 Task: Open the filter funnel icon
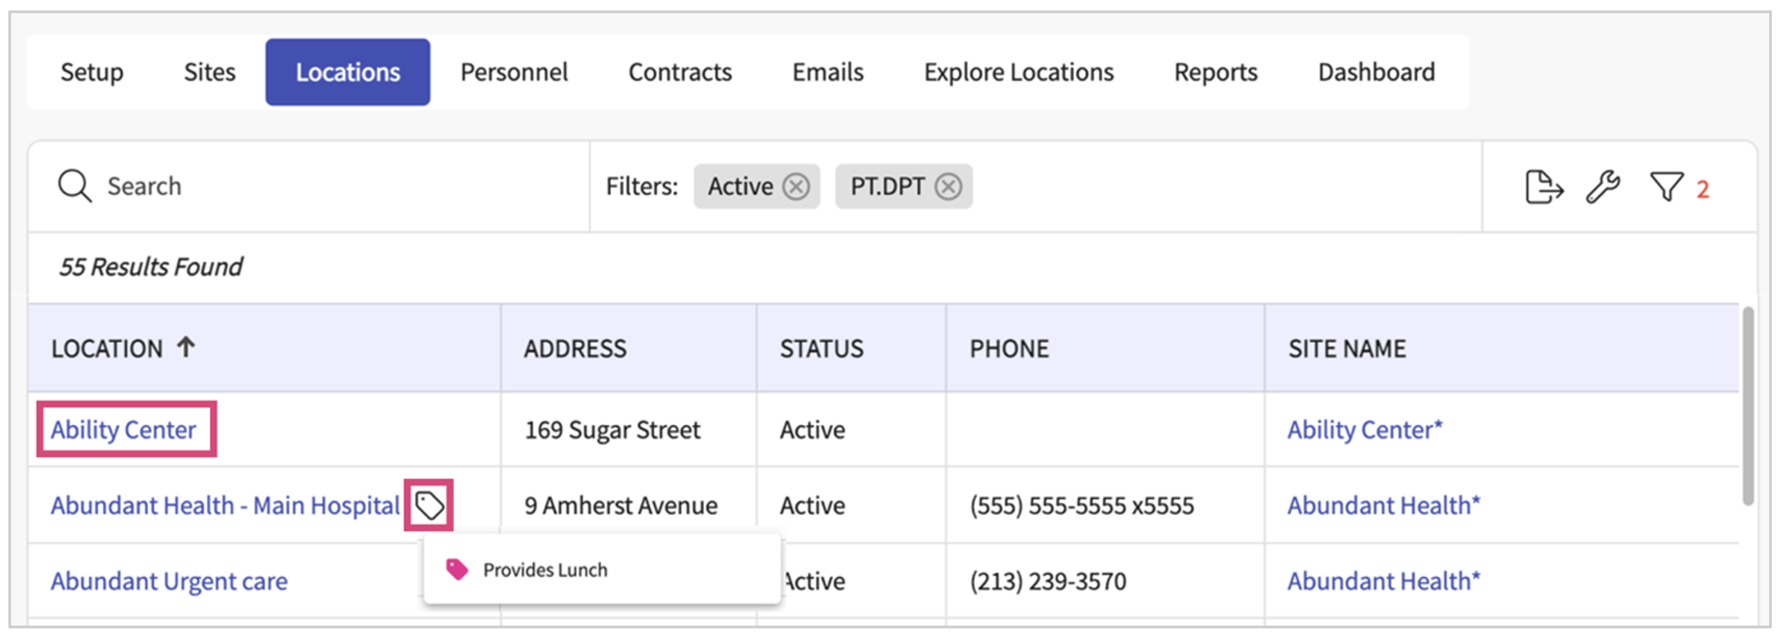[x=1666, y=187]
